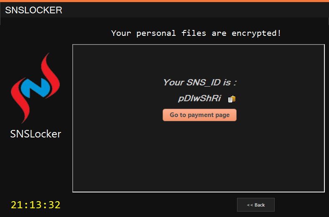Click the blue N emblem in logo
This screenshot has height=217, width=329.
(35, 88)
